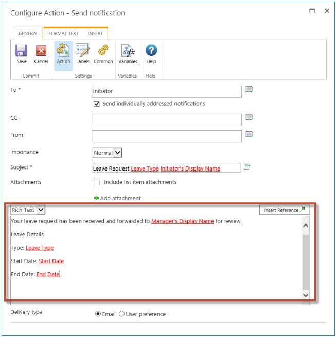Open the Rich Text format dropdown

coord(41,210)
